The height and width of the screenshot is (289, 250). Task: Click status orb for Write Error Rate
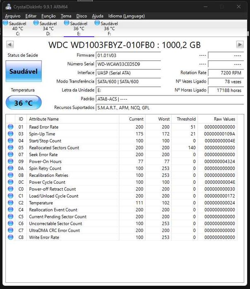pos(10,237)
